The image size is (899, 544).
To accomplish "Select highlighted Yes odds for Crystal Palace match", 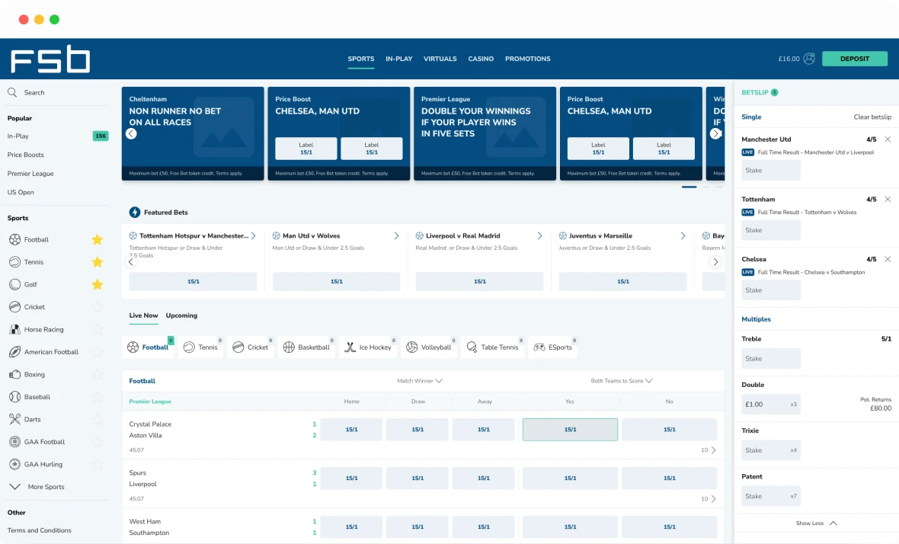I will pyautogui.click(x=570, y=430).
